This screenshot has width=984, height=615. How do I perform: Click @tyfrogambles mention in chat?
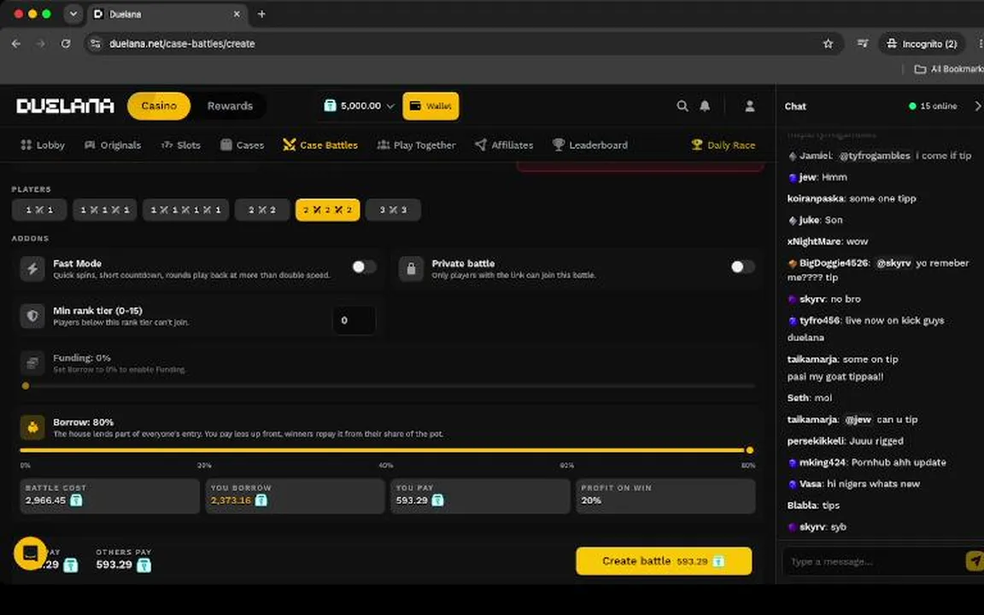click(874, 155)
